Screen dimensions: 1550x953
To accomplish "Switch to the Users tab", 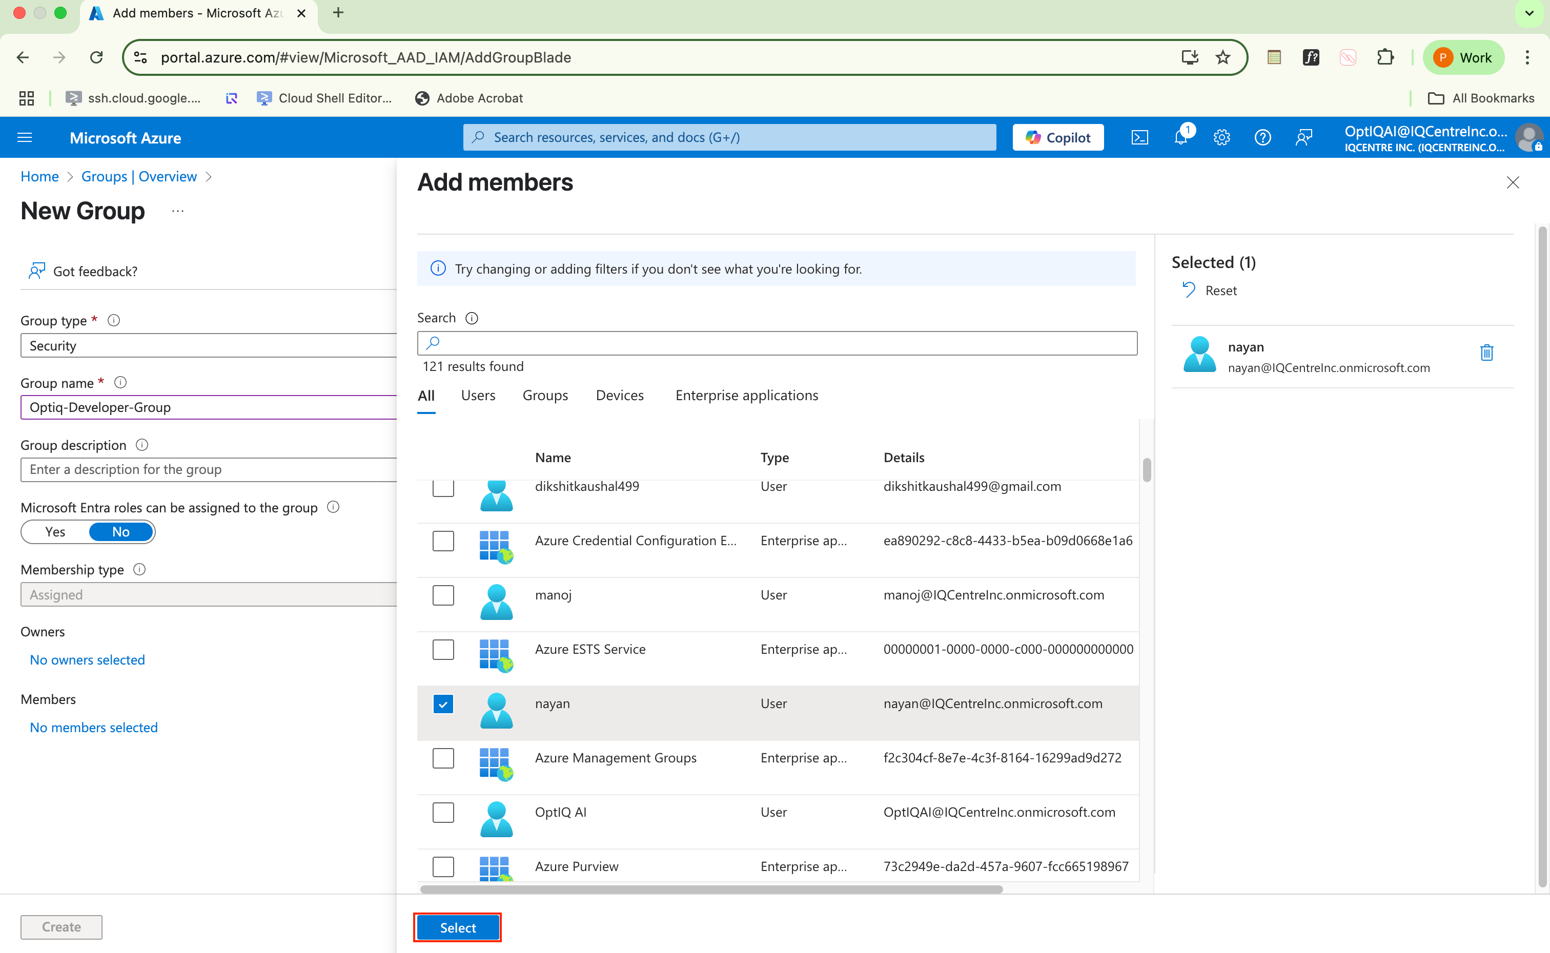I will coord(478,396).
